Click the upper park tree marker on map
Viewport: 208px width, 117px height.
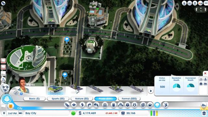pos(67,40)
